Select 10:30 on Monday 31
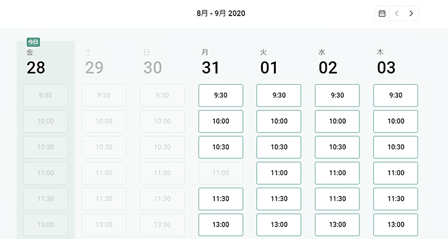Viewport: 448px width, 239px height. pyautogui.click(x=220, y=147)
